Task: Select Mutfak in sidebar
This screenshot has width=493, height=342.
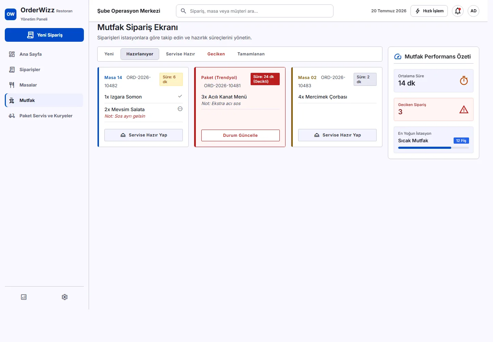Action: point(44,100)
